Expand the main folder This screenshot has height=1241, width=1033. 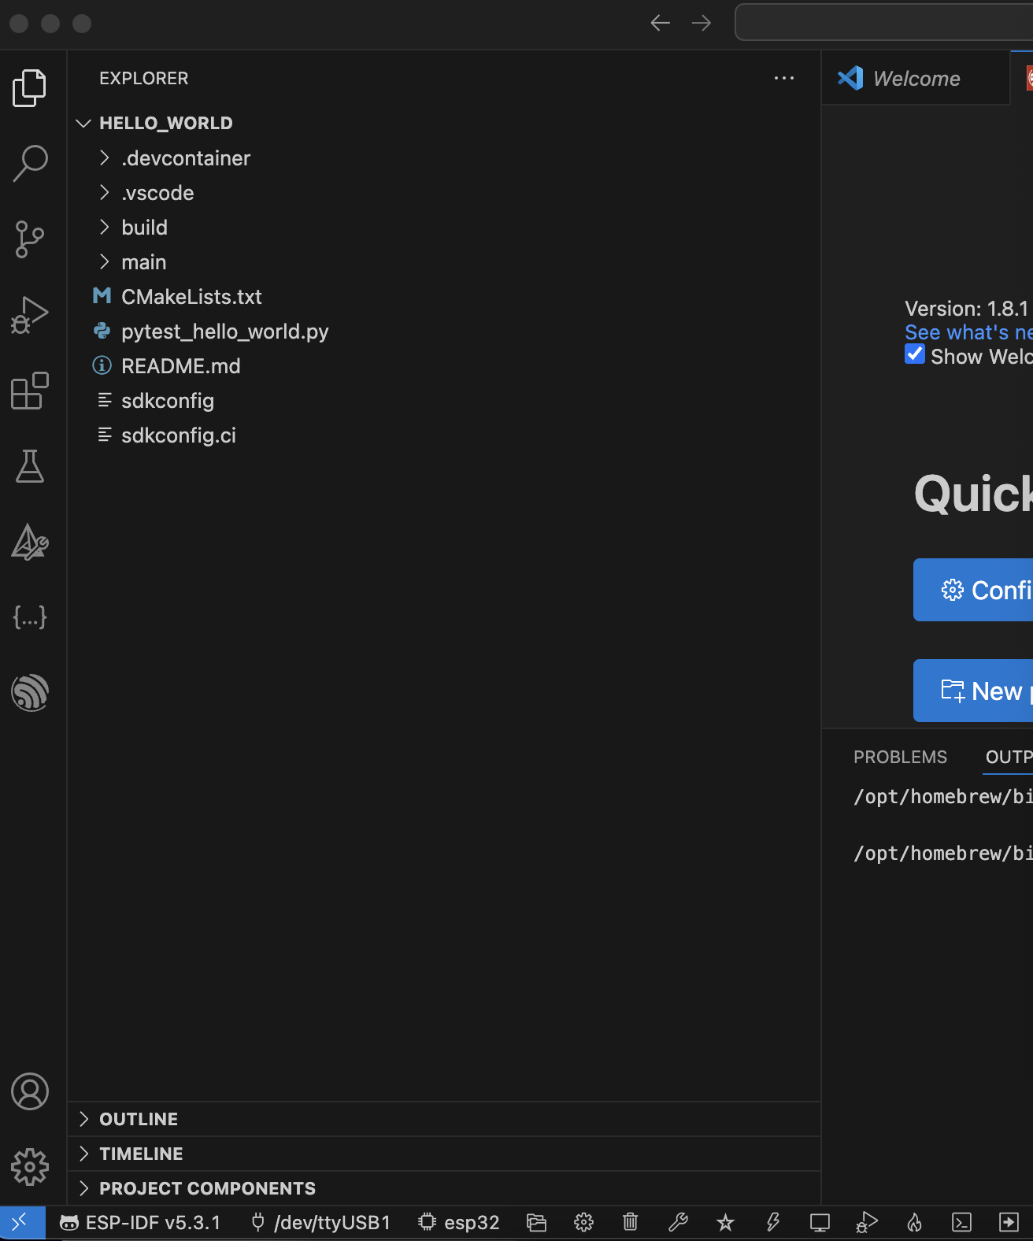click(x=444, y=262)
